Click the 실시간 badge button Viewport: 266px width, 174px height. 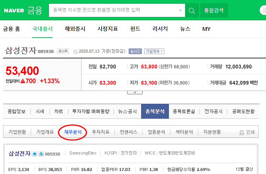(135, 51)
